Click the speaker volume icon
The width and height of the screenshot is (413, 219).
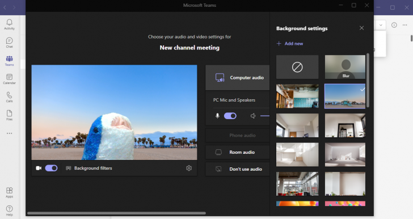(x=253, y=116)
